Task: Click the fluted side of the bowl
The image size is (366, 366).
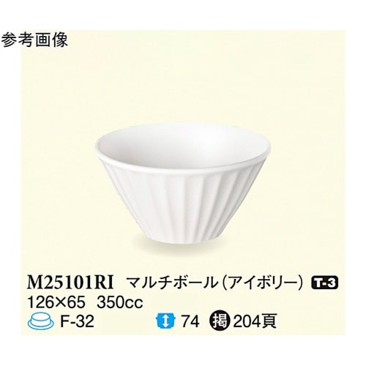Action: pyautogui.click(x=183, y=203)
